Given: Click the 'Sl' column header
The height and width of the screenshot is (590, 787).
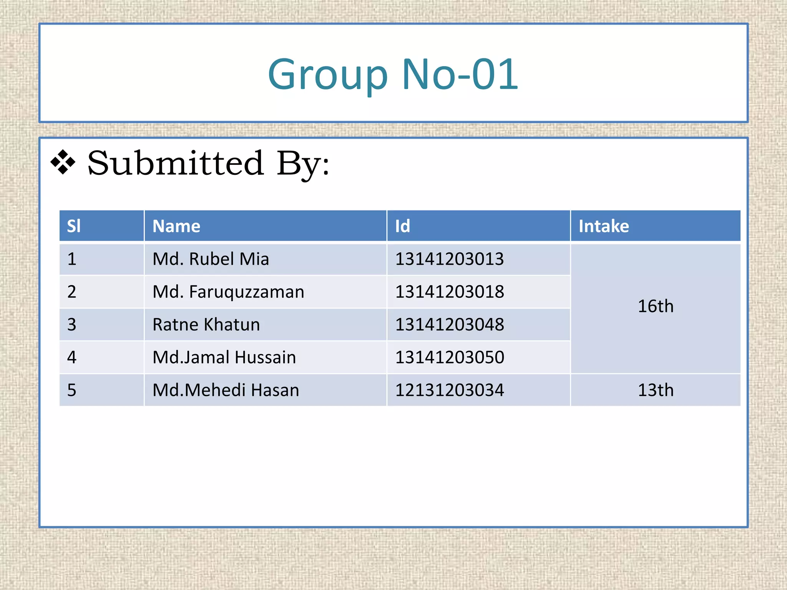Looking at the screenshot, I should coord(102,226).
